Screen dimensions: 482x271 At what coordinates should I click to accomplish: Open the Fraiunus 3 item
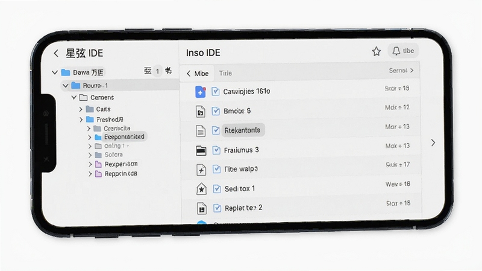[x=242, y=150]
